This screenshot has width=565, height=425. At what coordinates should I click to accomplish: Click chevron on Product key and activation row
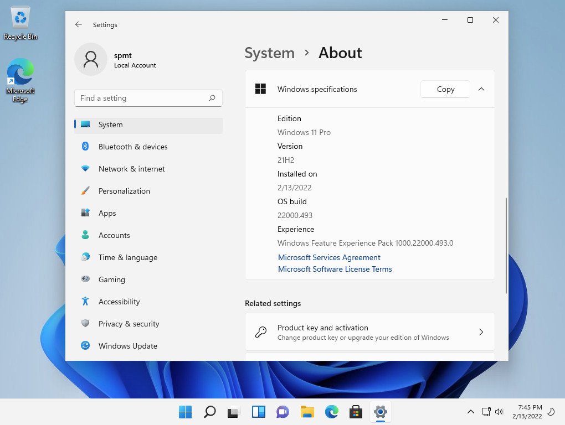click(x=481, y=332)
